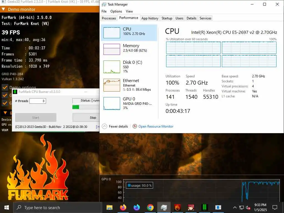The height and width of the screenshot is (213, 284).
Task: Toggle the third checkbox under Demo options
Action: [x=5, y=103]
